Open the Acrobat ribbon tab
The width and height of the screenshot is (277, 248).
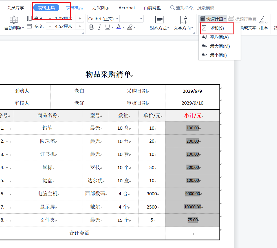(127, 8)
